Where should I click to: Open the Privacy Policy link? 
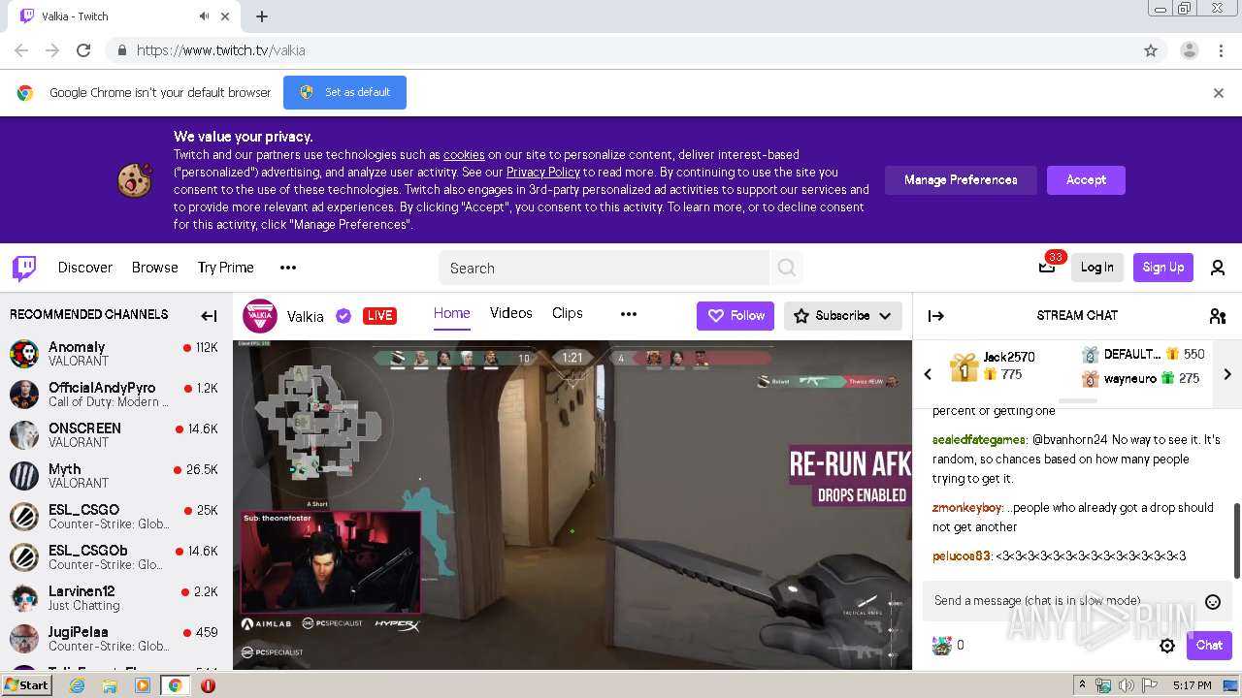point(543,173)
